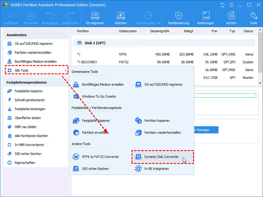Select Bootfähiges Medium erstellen in sidebar
The image size is (263, 197).
pos(36,61)
